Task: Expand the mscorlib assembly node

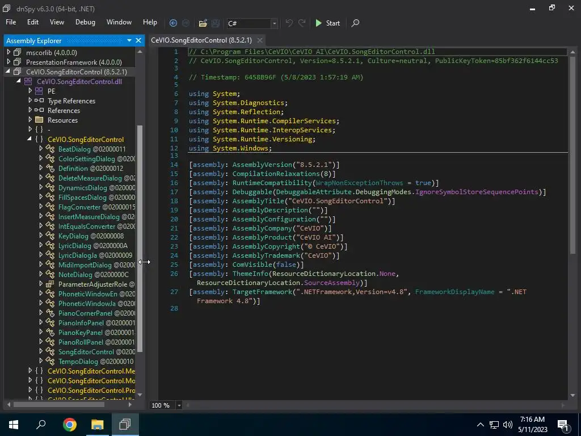Action: click(9, 52)
